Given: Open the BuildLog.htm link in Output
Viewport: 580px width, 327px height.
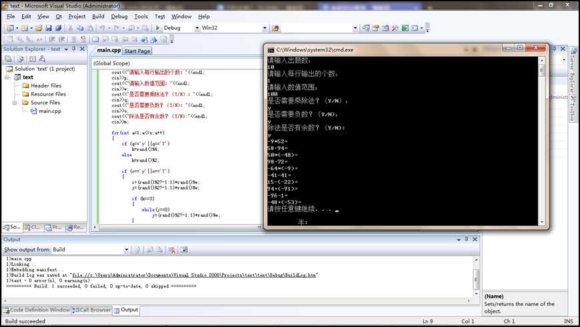Looking at the screenshot, I should pyautogui.click(x=195, y=275).
